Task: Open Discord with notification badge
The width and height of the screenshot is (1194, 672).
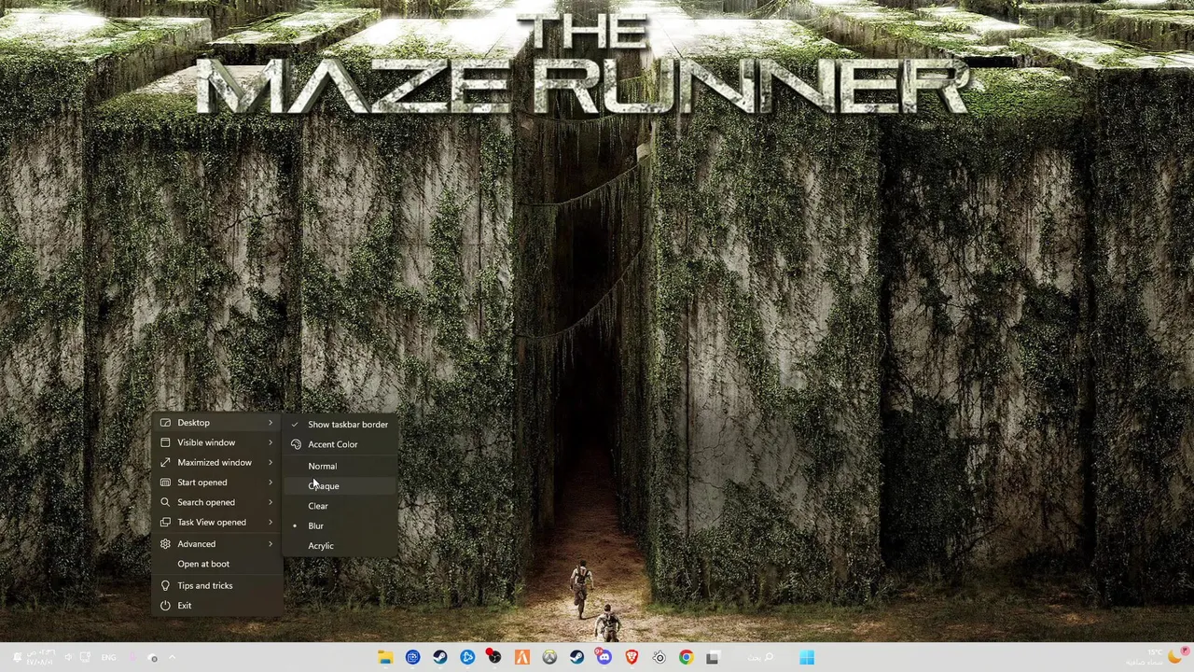Action: (x=604, y=657)
